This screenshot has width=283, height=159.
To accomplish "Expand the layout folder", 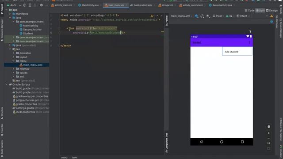I will click(13, 57).
